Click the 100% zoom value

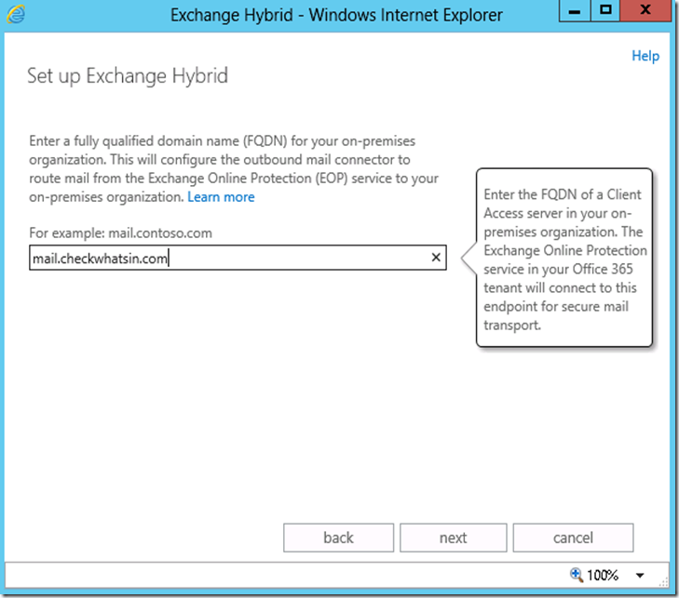point(603,576)
